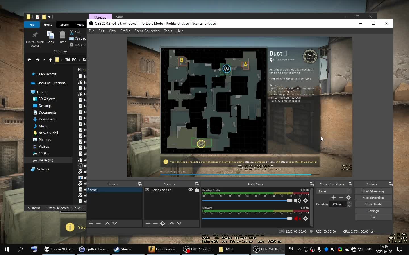409x255 pixels.
Task: Open the OBS File menu
Action: (91, 31)
